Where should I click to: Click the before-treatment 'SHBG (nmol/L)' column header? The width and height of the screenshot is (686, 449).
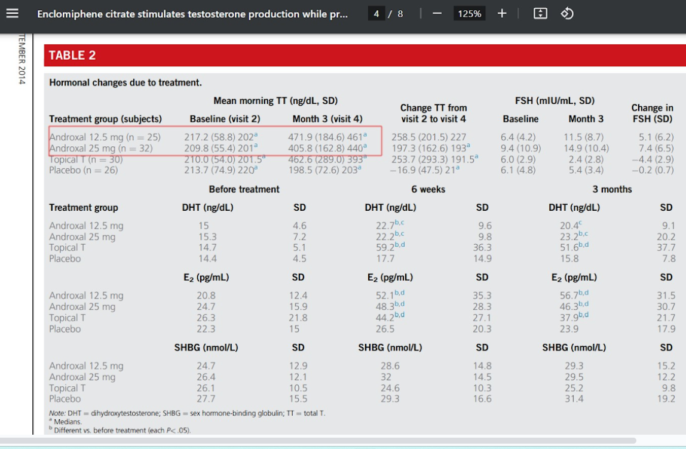coord(206,347)
